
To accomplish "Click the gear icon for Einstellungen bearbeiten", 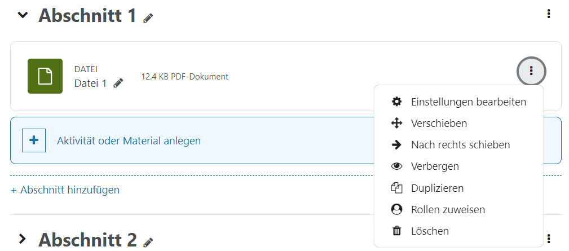I will pyautogui.click(x=397, y=102).
